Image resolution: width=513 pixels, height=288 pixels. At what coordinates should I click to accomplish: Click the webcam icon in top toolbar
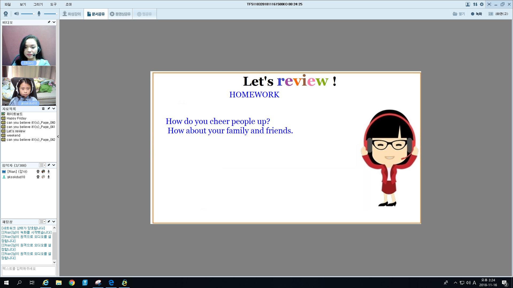[x=6, y=14]
